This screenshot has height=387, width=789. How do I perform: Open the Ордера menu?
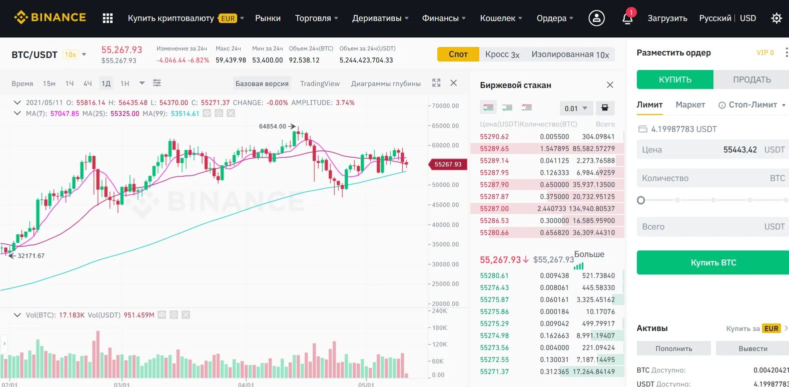(x=555, y=18)
